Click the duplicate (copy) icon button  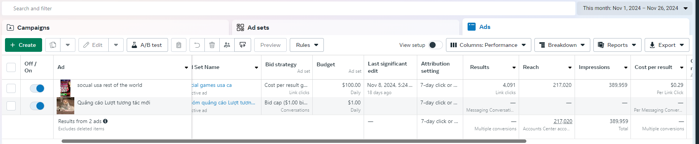click(53, 45)
